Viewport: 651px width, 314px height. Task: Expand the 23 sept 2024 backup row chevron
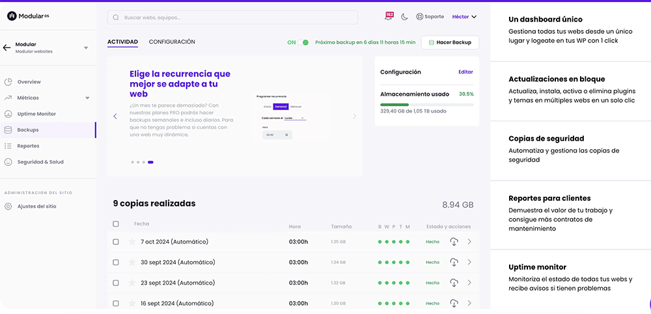click(469, 283)
